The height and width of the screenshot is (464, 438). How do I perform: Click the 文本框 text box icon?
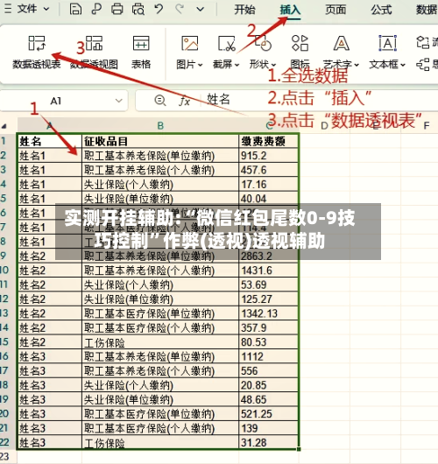pos(387,43)
